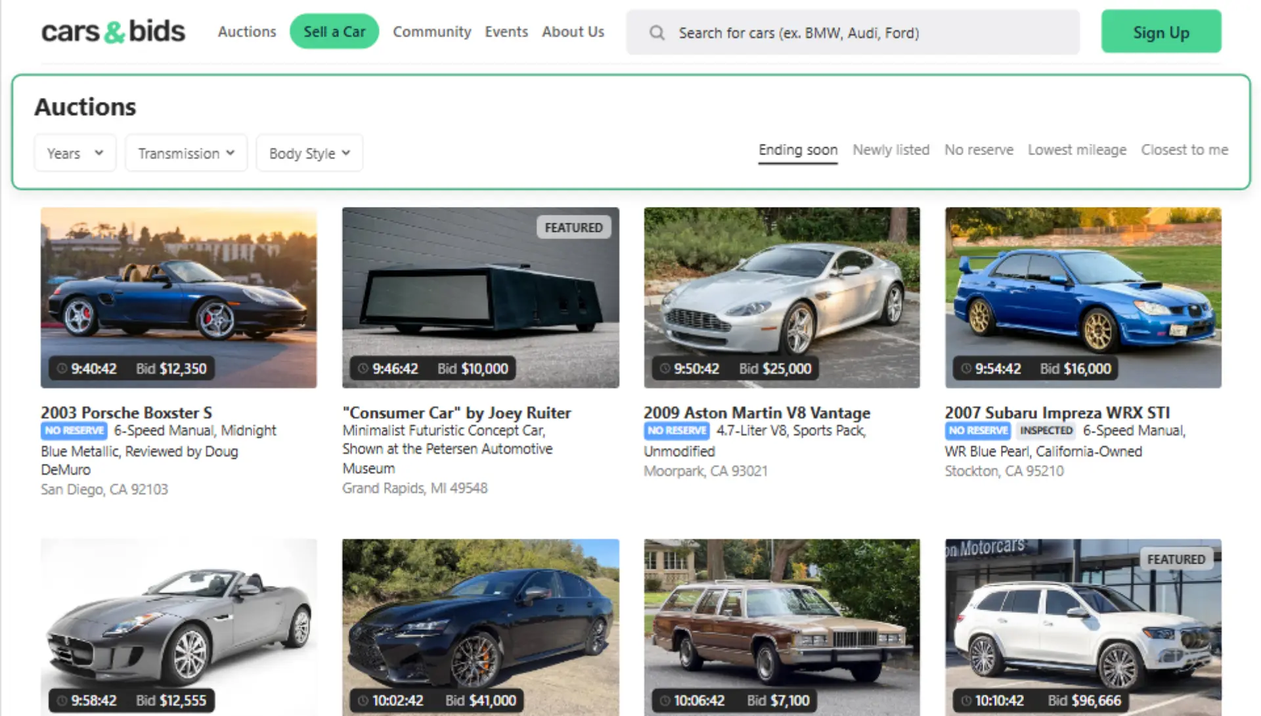Open the About Us page

point(573,32)
